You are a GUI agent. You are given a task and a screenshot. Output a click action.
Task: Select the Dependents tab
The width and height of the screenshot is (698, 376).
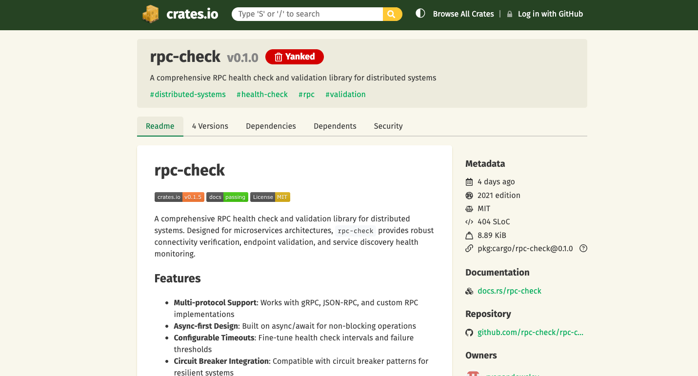(x=335, y=126)
